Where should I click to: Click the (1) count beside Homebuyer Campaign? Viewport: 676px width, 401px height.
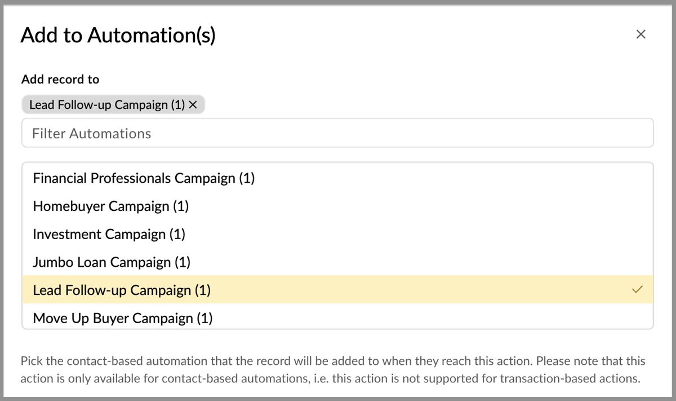coord(181,206)
